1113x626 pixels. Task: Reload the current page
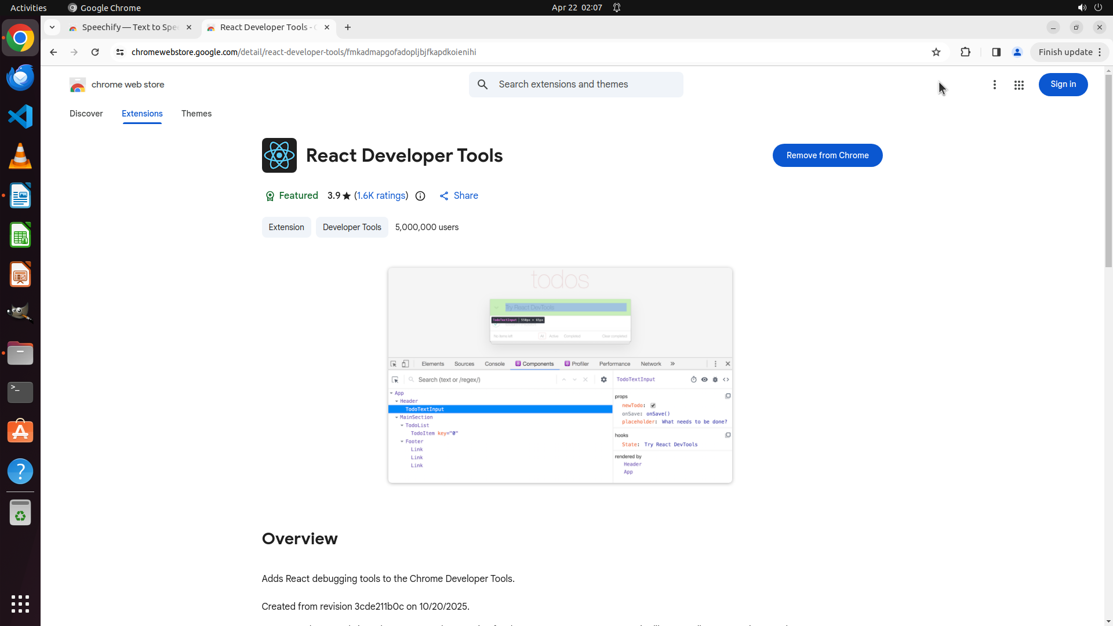95,52
